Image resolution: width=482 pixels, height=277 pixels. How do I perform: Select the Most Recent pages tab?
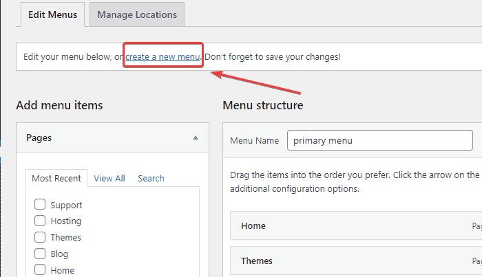pos(56,178)
